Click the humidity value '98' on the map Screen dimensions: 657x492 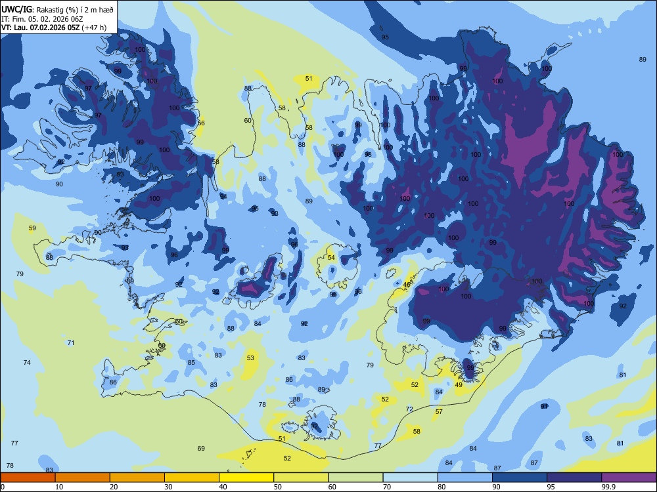pyautogui.click(x=368, y=154)
